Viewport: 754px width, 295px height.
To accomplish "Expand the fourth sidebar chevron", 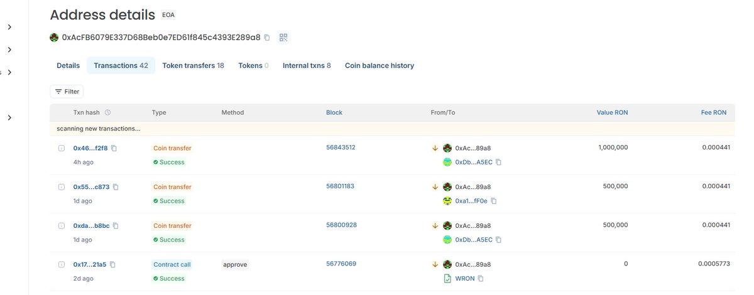I will [9, 117].
